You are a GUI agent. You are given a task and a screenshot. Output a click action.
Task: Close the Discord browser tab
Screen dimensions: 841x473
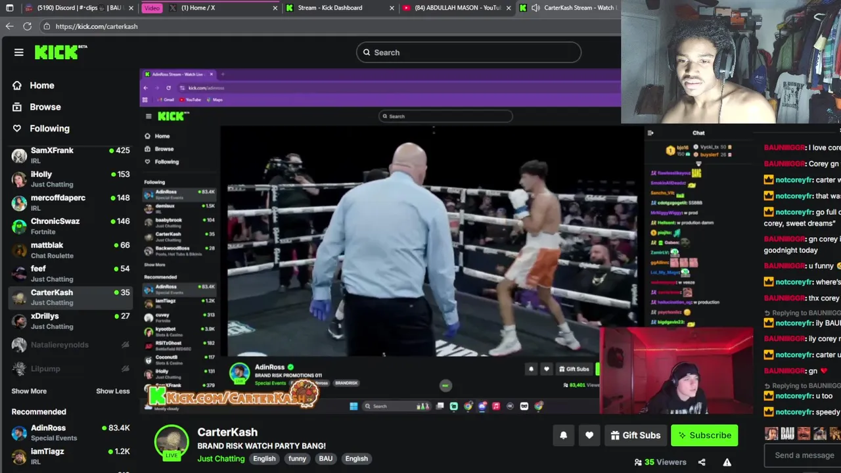[x=131, y=8]
